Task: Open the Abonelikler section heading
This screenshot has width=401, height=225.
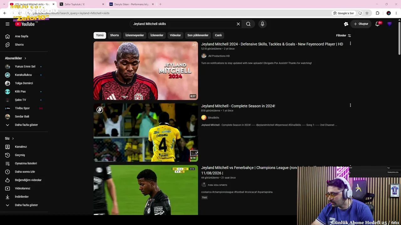Action: coord(16,58)
